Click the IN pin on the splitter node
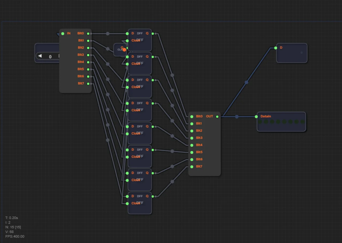The height and width of the screenshot is (243, 342). pyautogui.click(x=63, y=34)
